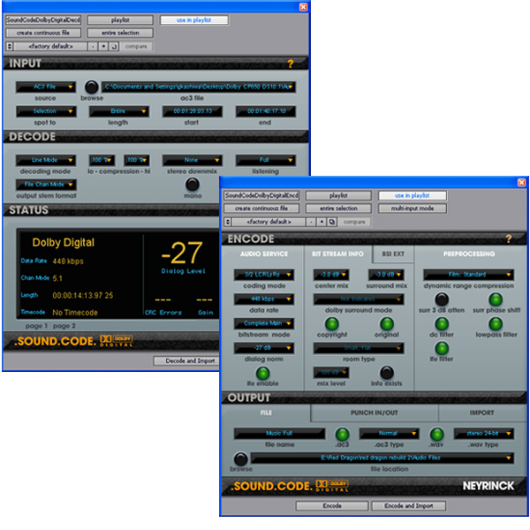Open spot to dropdown showing Selection

click(x=46, y=111)
